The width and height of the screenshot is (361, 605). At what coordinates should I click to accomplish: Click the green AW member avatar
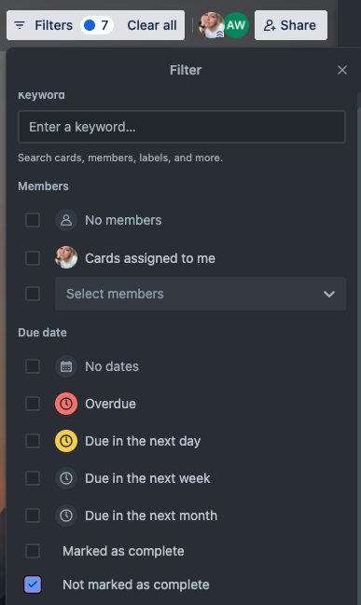[236, 25]
